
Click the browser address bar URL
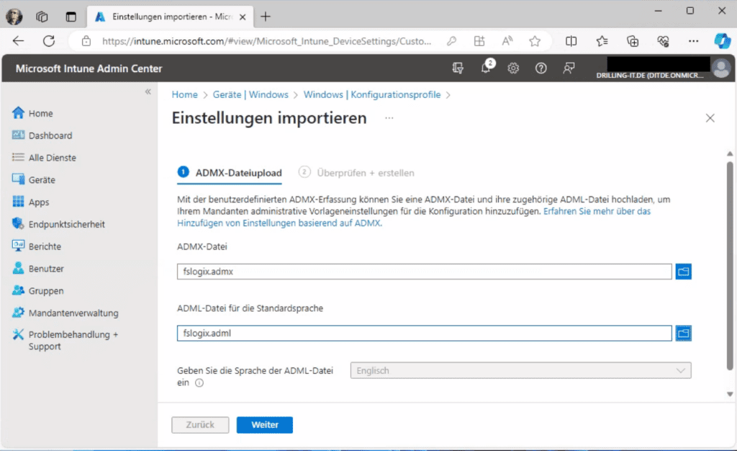[x=266, y=41]
